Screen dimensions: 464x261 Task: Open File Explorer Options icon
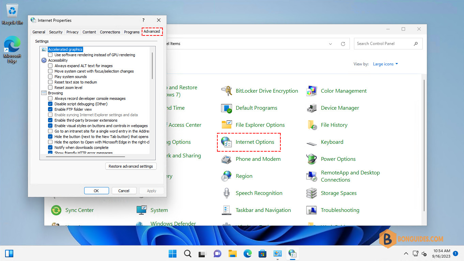tap(227, 125)
